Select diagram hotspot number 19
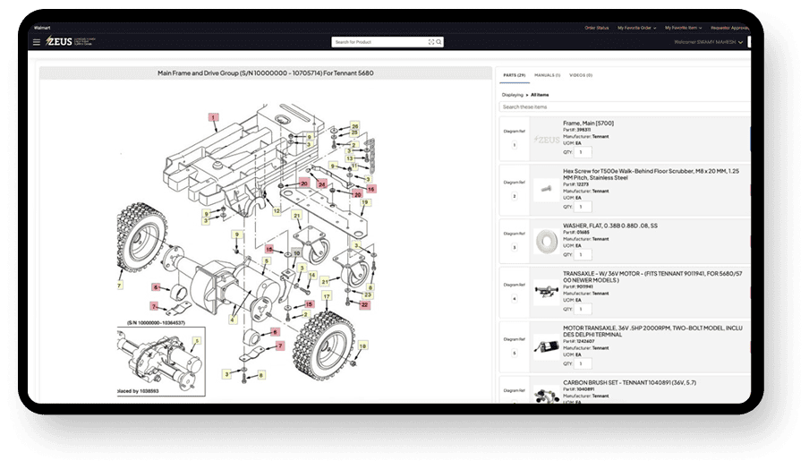Image resolution: width=809 pixels, height=469 pixels. click(365, 203)
